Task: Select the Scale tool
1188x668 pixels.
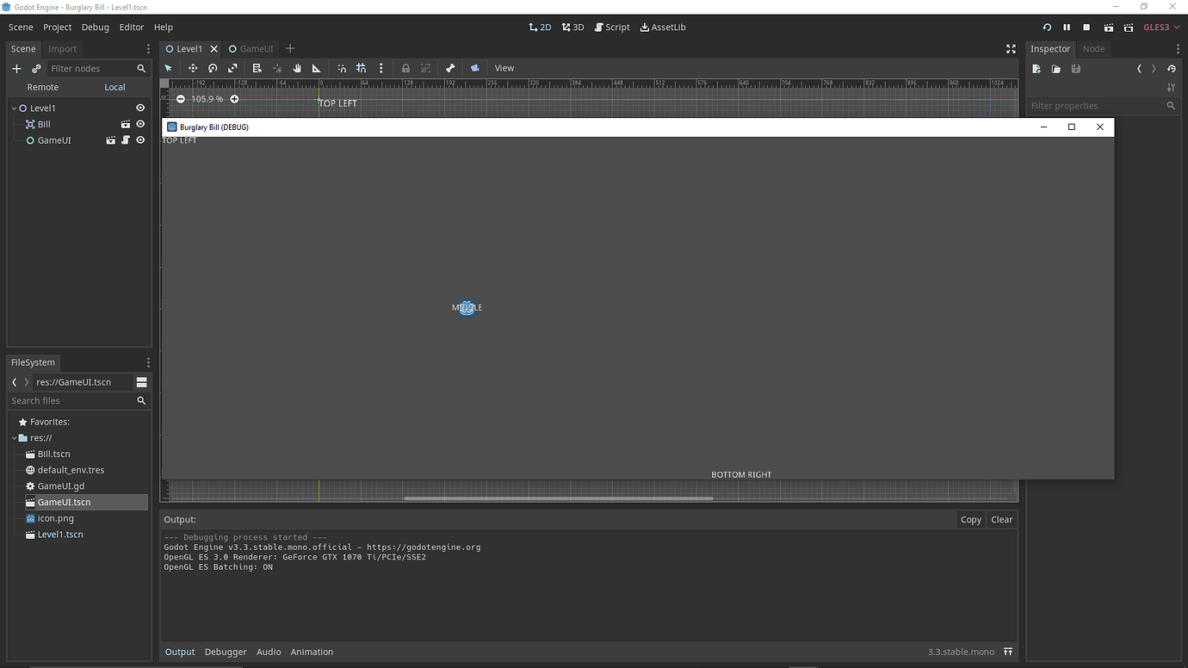Action: pyautogui.click(x=232, y=68)
